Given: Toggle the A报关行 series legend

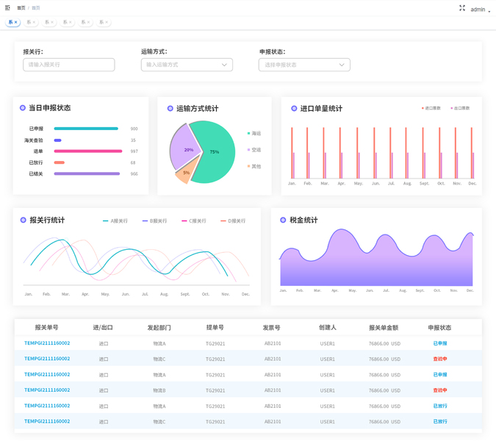Looking at the screenshot, I should tap(115, 220).
